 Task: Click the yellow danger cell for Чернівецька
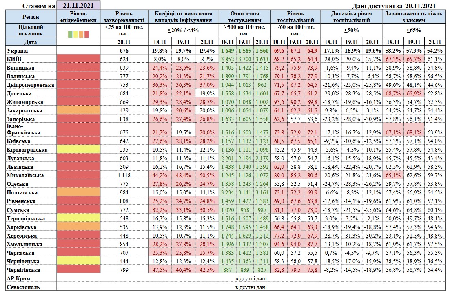pos(78,261)
